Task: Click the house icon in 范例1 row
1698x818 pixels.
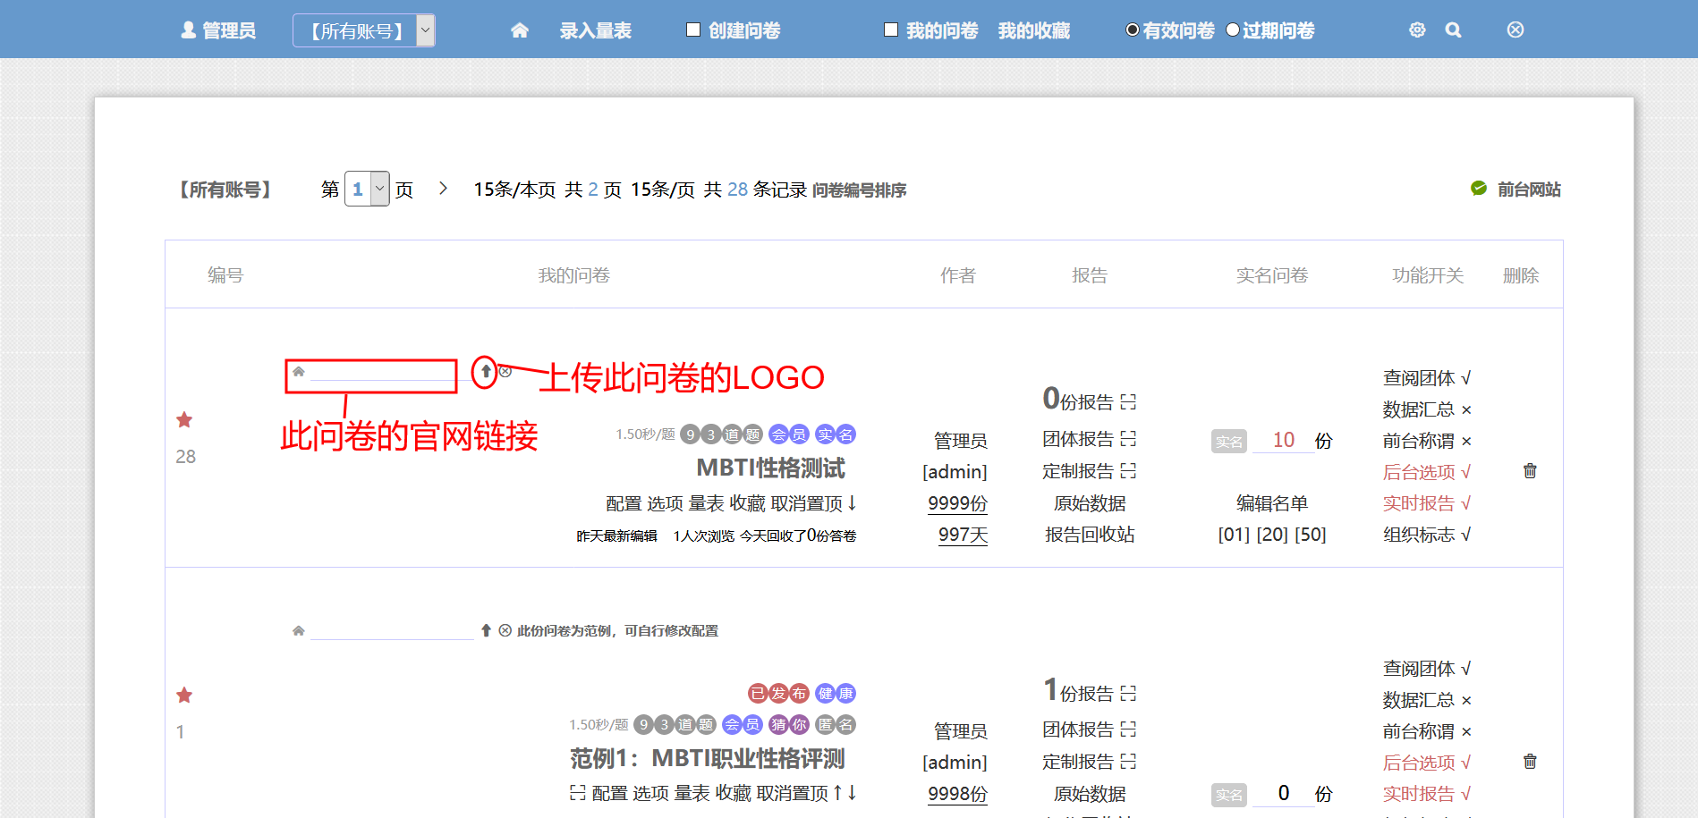Action: point(299,630)
